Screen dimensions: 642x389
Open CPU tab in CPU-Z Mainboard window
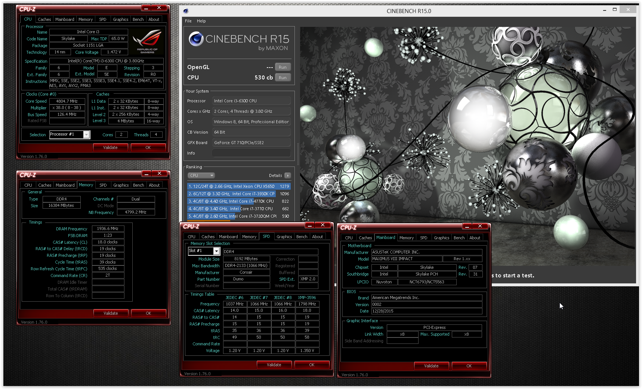349,238
